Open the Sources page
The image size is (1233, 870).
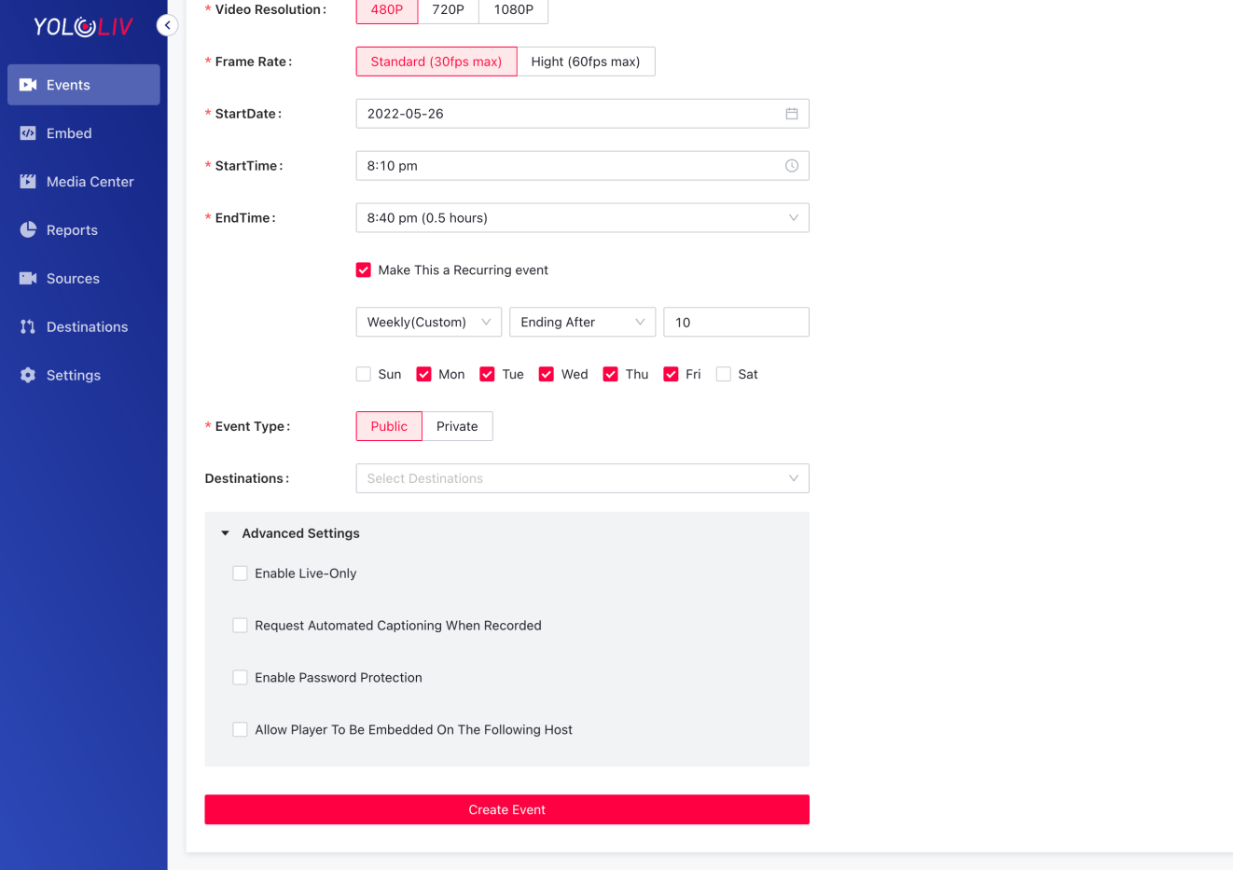coord(84,279)
